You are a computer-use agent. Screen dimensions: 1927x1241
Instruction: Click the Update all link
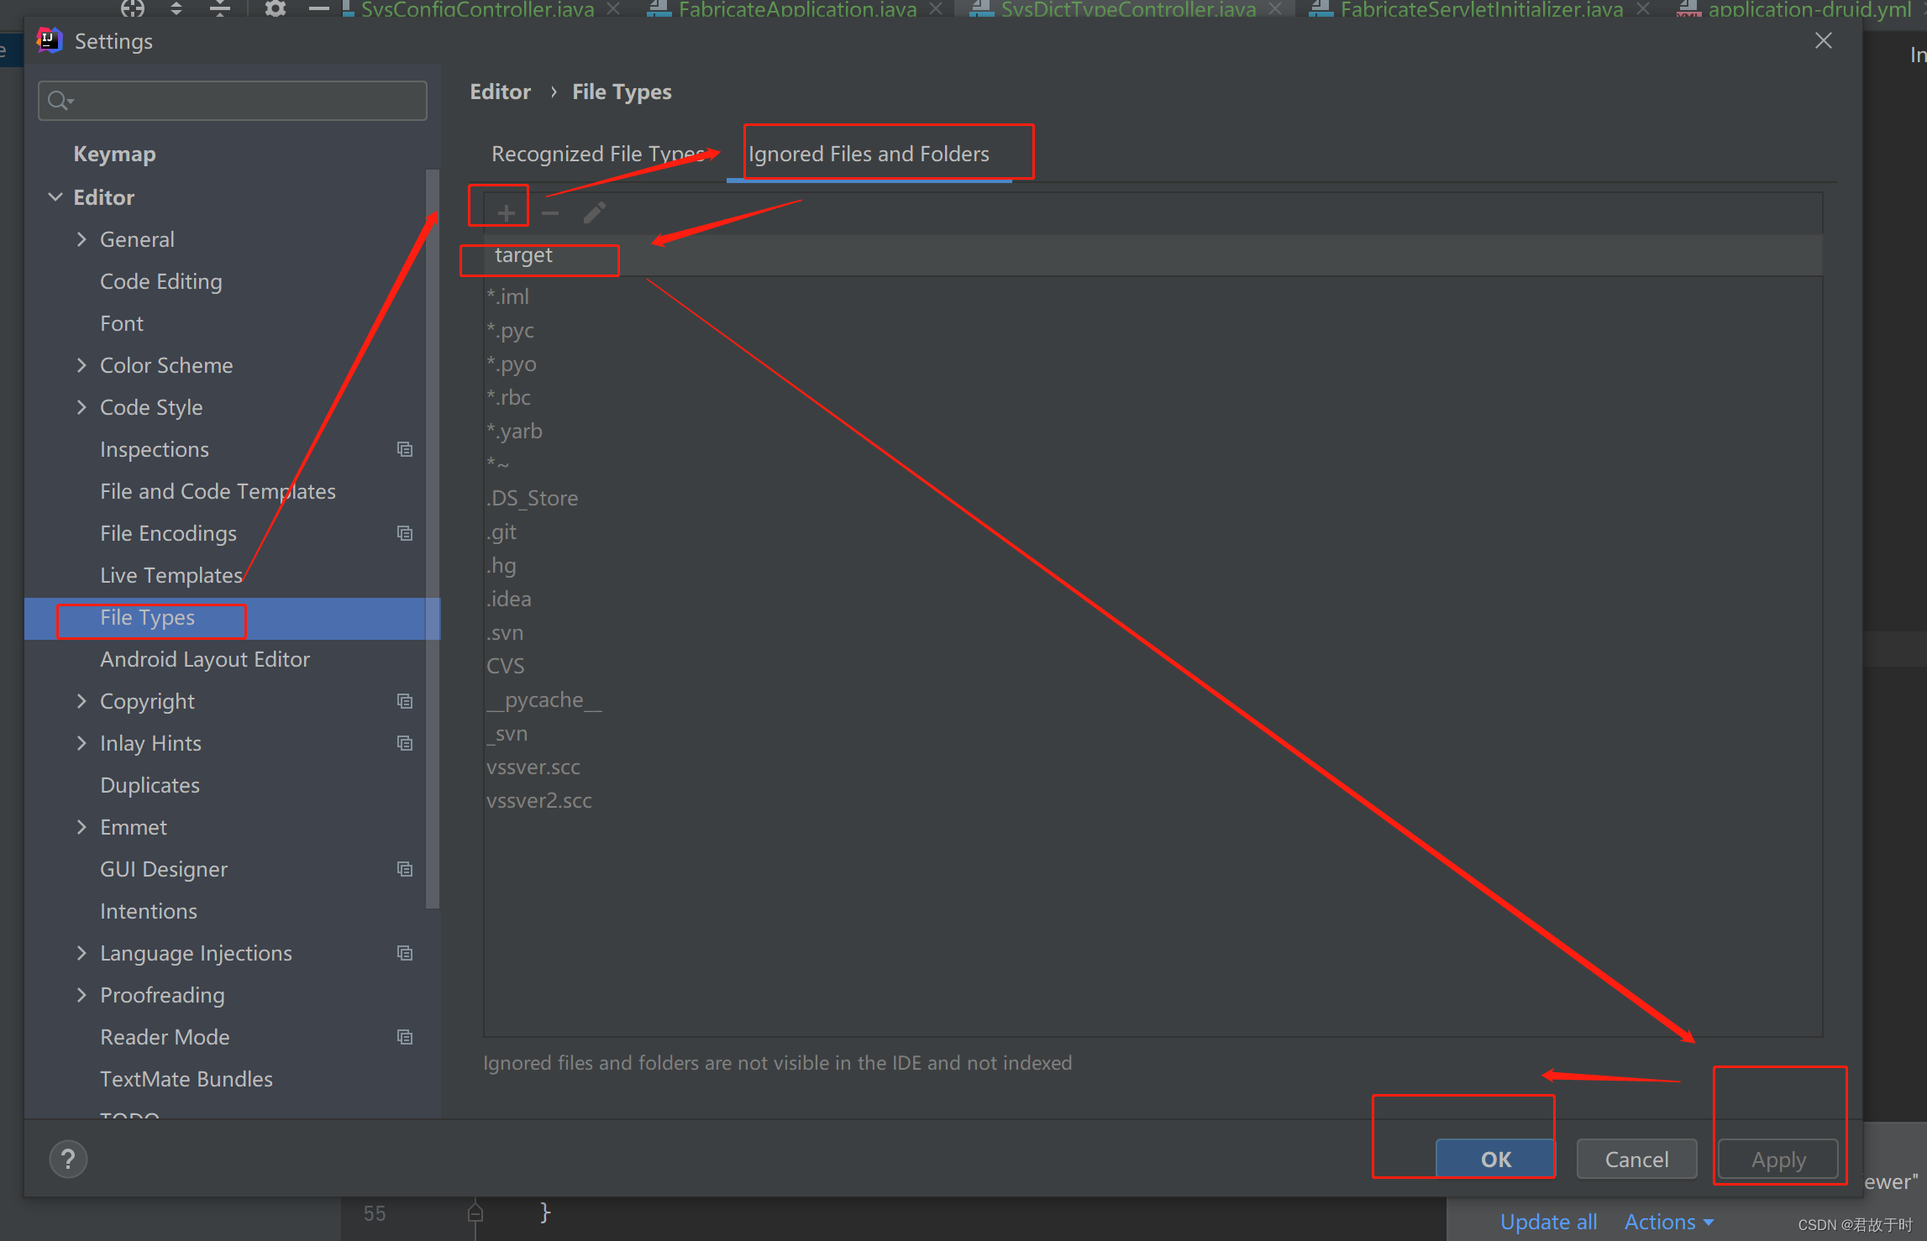pyautogui.click(x=1548, y=1222)
